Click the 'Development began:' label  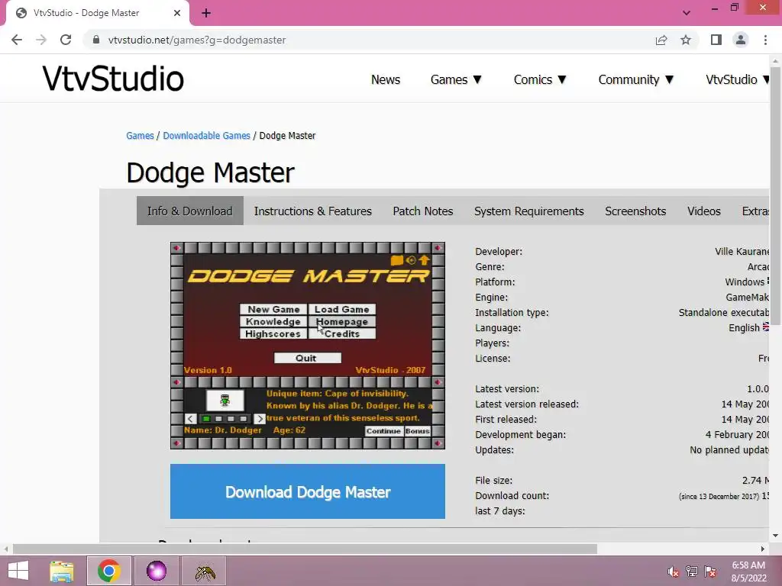521,434
